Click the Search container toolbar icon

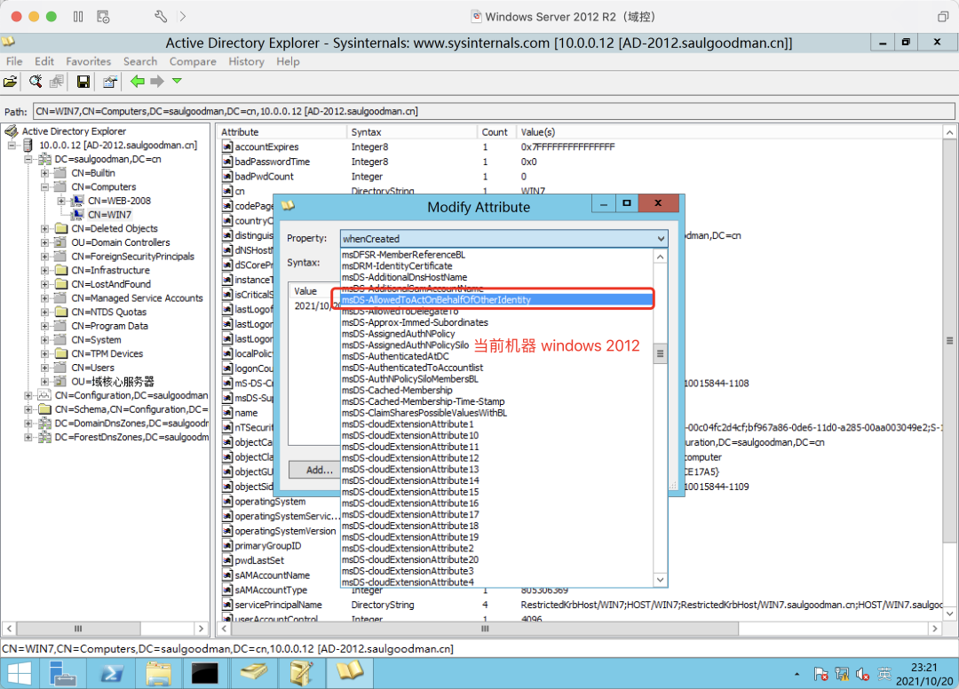tap(36, 82)
